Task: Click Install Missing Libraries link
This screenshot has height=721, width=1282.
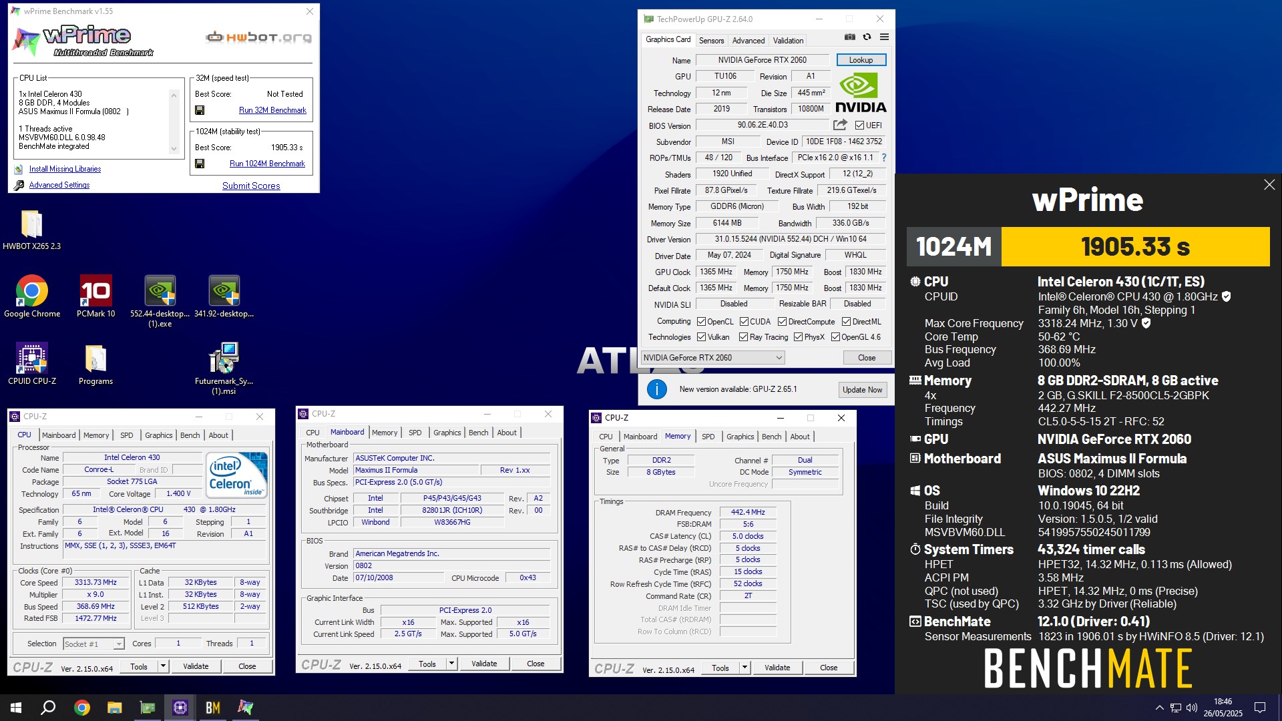Action: [65, 169]
